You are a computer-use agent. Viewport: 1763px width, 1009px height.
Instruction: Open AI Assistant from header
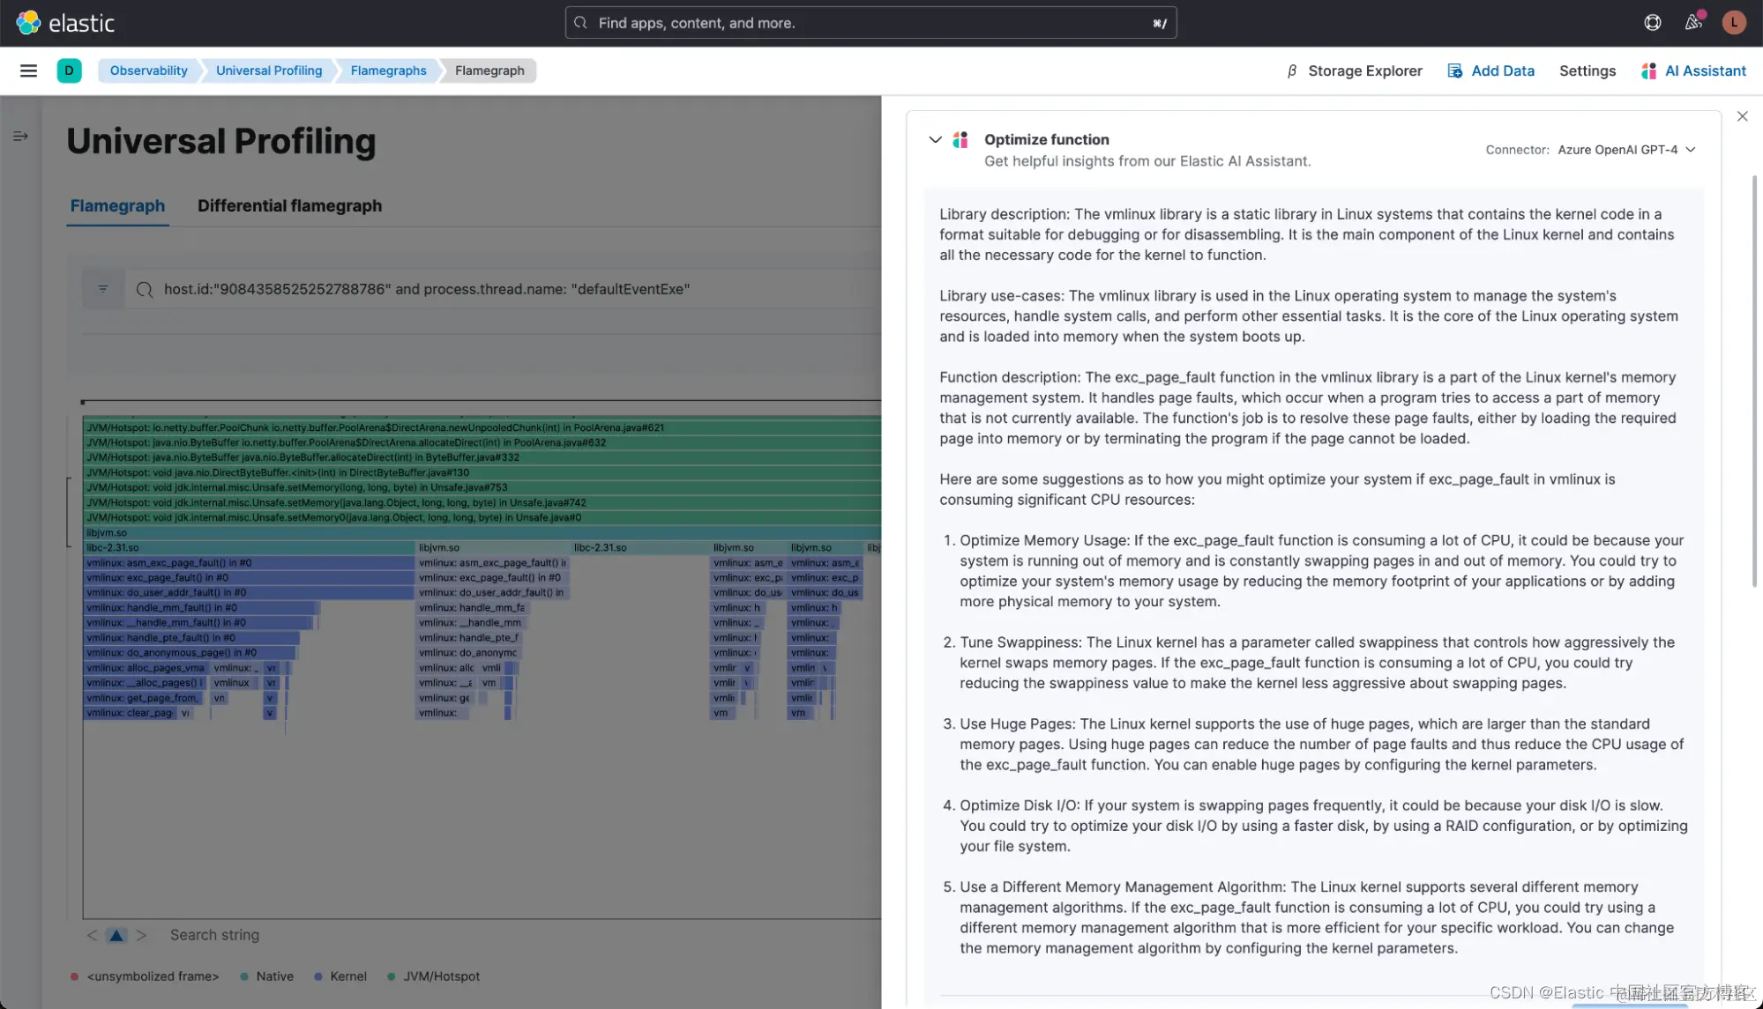pyautogui.click(x=1693, y=70)
